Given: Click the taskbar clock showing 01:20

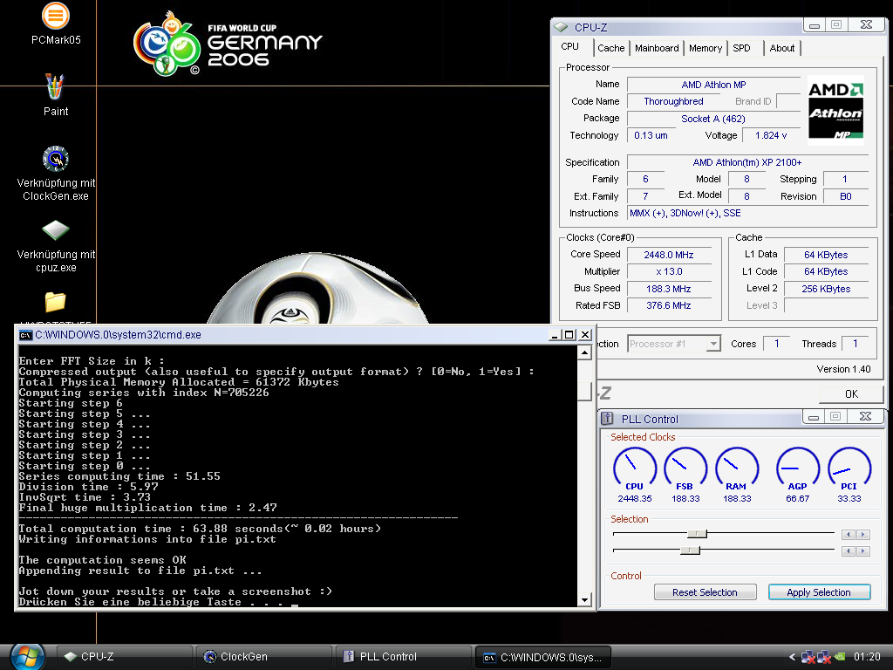Looking at the screenshot, I should 867,657.
